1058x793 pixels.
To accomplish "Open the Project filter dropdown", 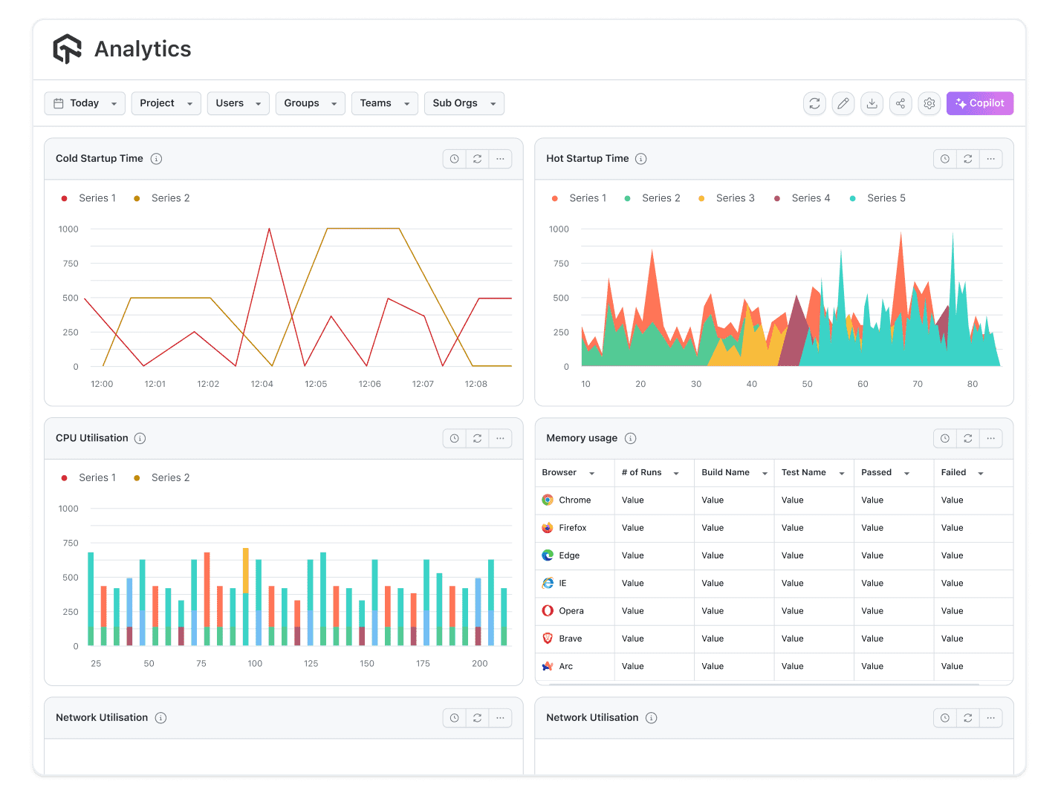I will click(x=165, y=103).
